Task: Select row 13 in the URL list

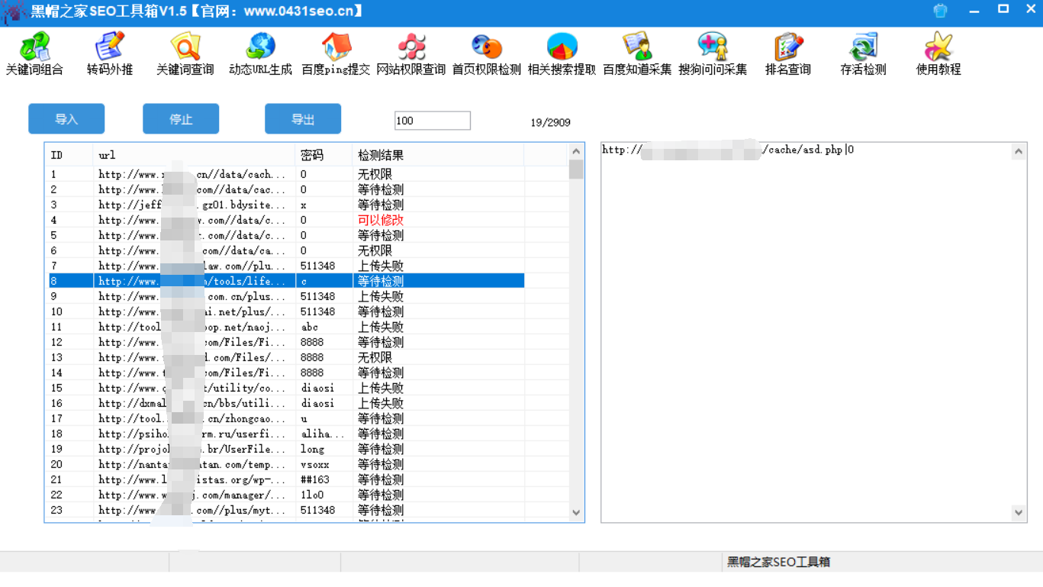Action: [x=286, y=357]
